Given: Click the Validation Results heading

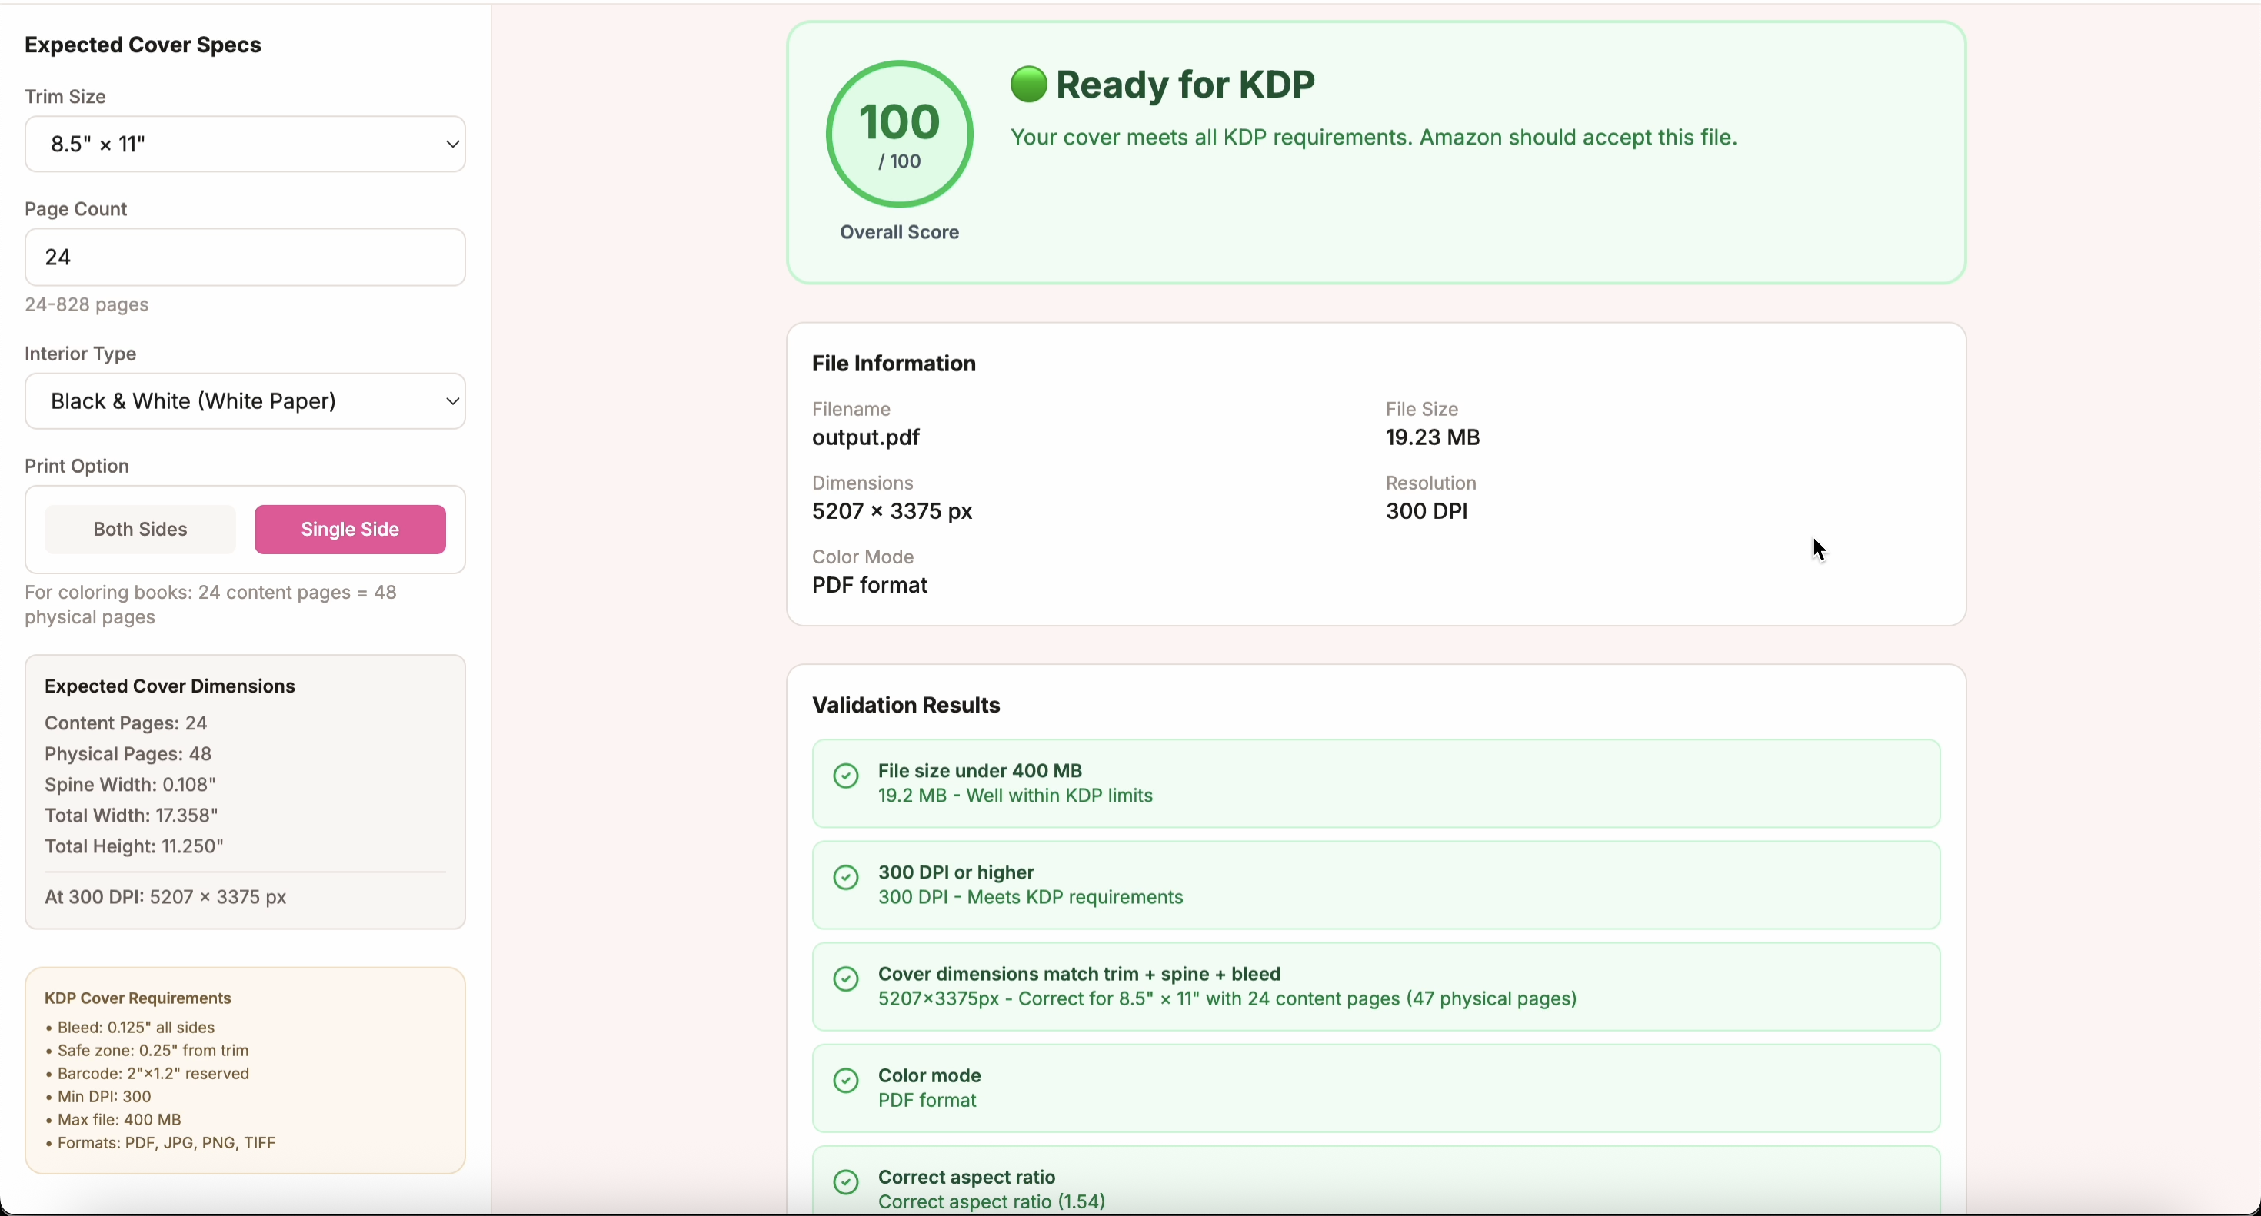Looking at the screenshot, I should coord(906,706).
